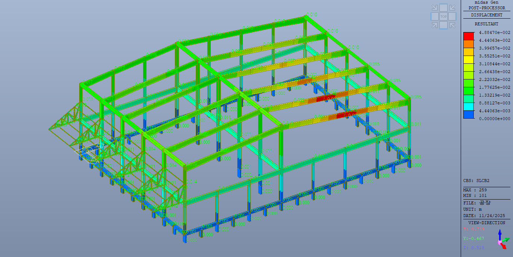Click the XYZ axis triad icon
This screenshot has height=257, width=513.
[x=501, y=239]
